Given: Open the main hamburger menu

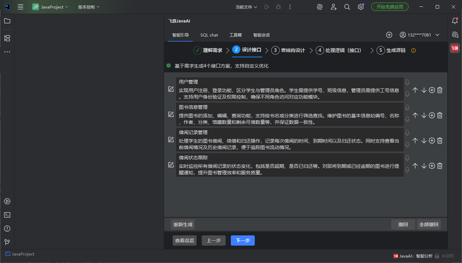Looking at the screenshot, I should click(x=21, y=7).
